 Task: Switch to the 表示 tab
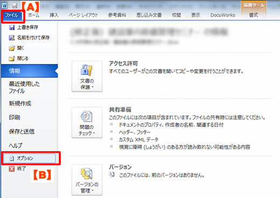pyautogui.click(x=195, y=15)
